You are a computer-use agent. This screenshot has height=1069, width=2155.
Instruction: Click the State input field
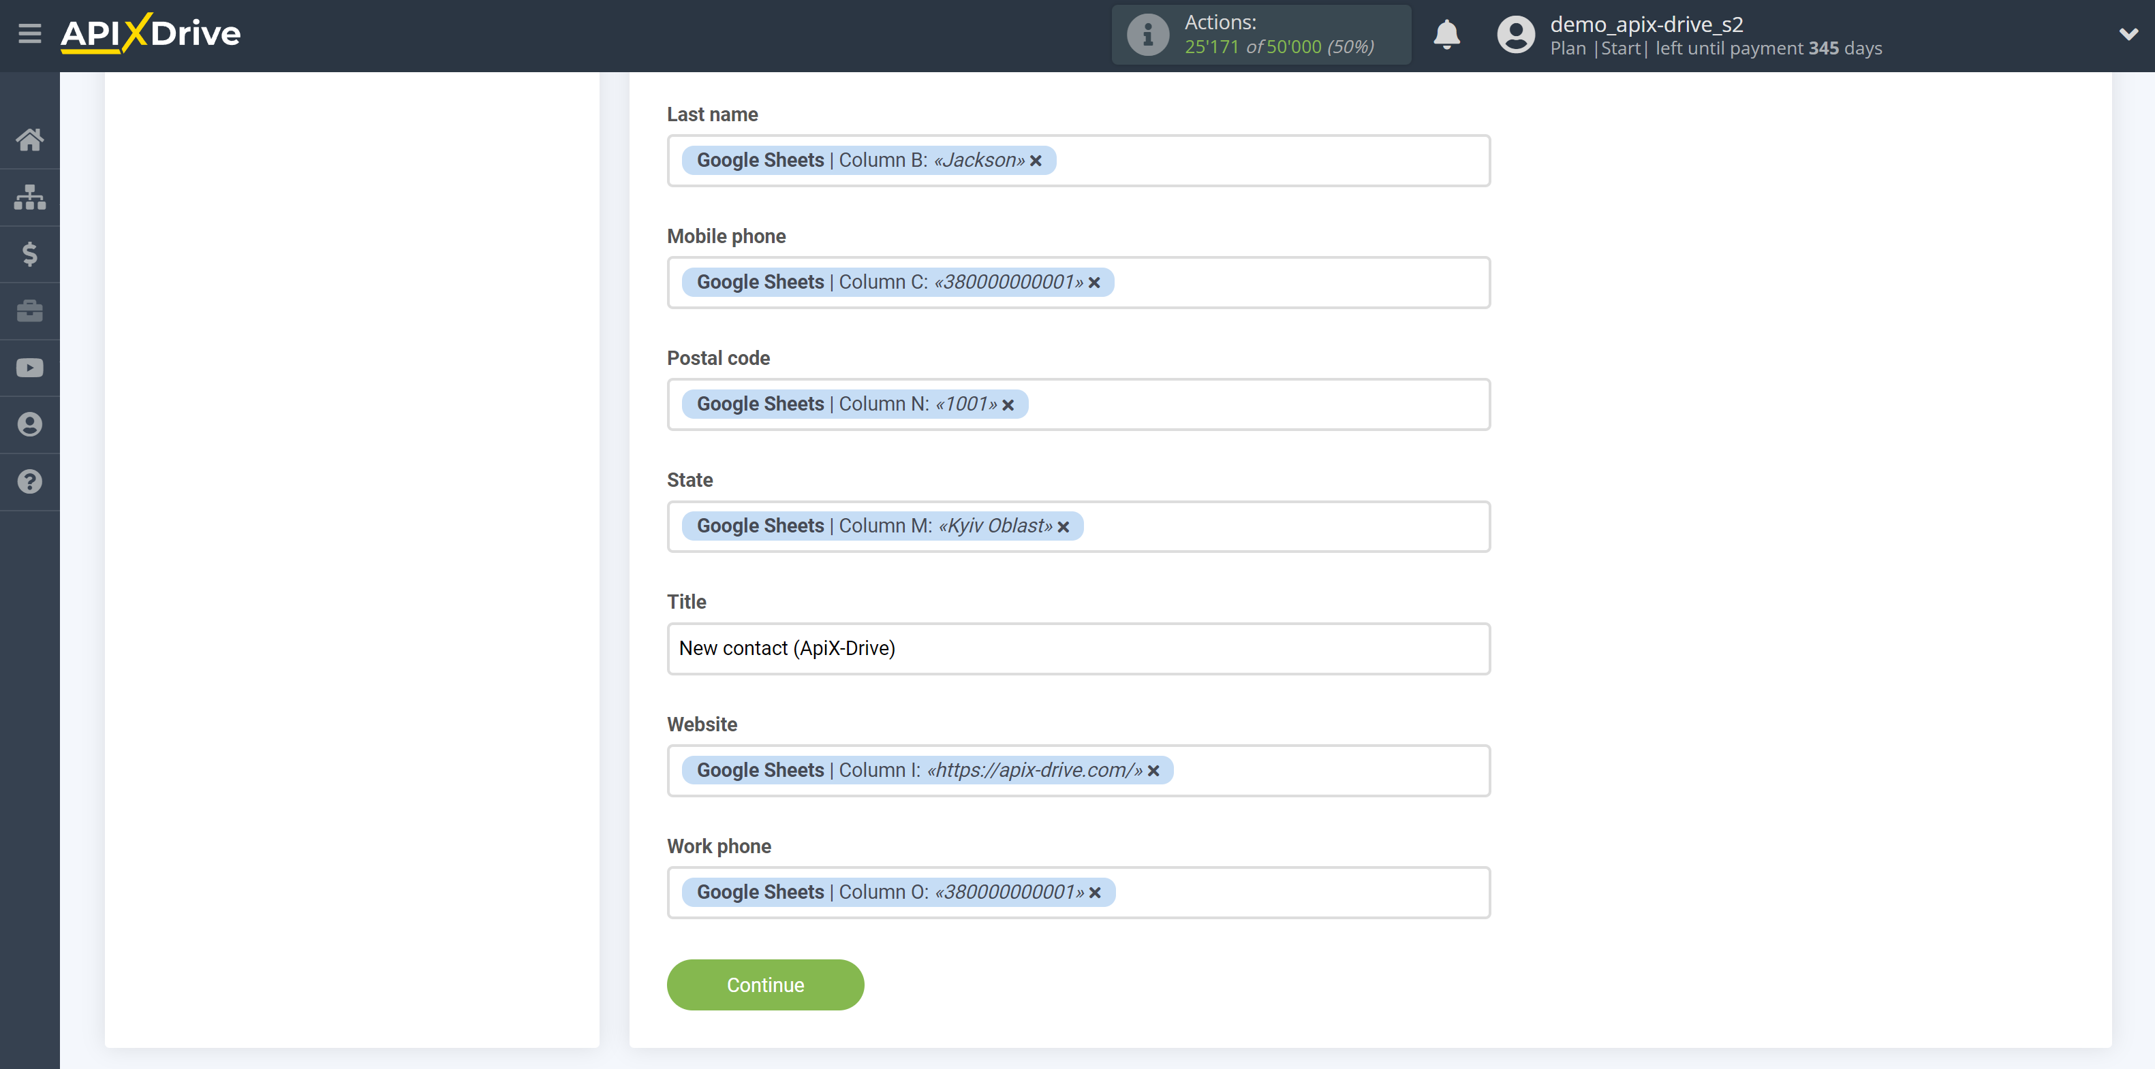[x=1079, y=526]
